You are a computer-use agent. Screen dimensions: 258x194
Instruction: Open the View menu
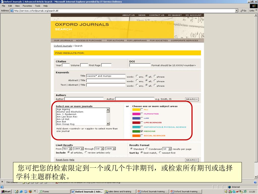pos(17,6)
